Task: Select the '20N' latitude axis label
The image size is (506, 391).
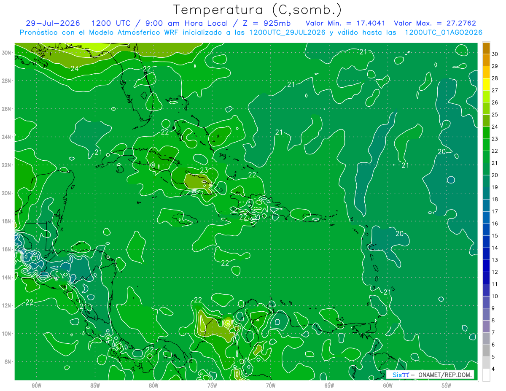Action: (x=7, y=193)
